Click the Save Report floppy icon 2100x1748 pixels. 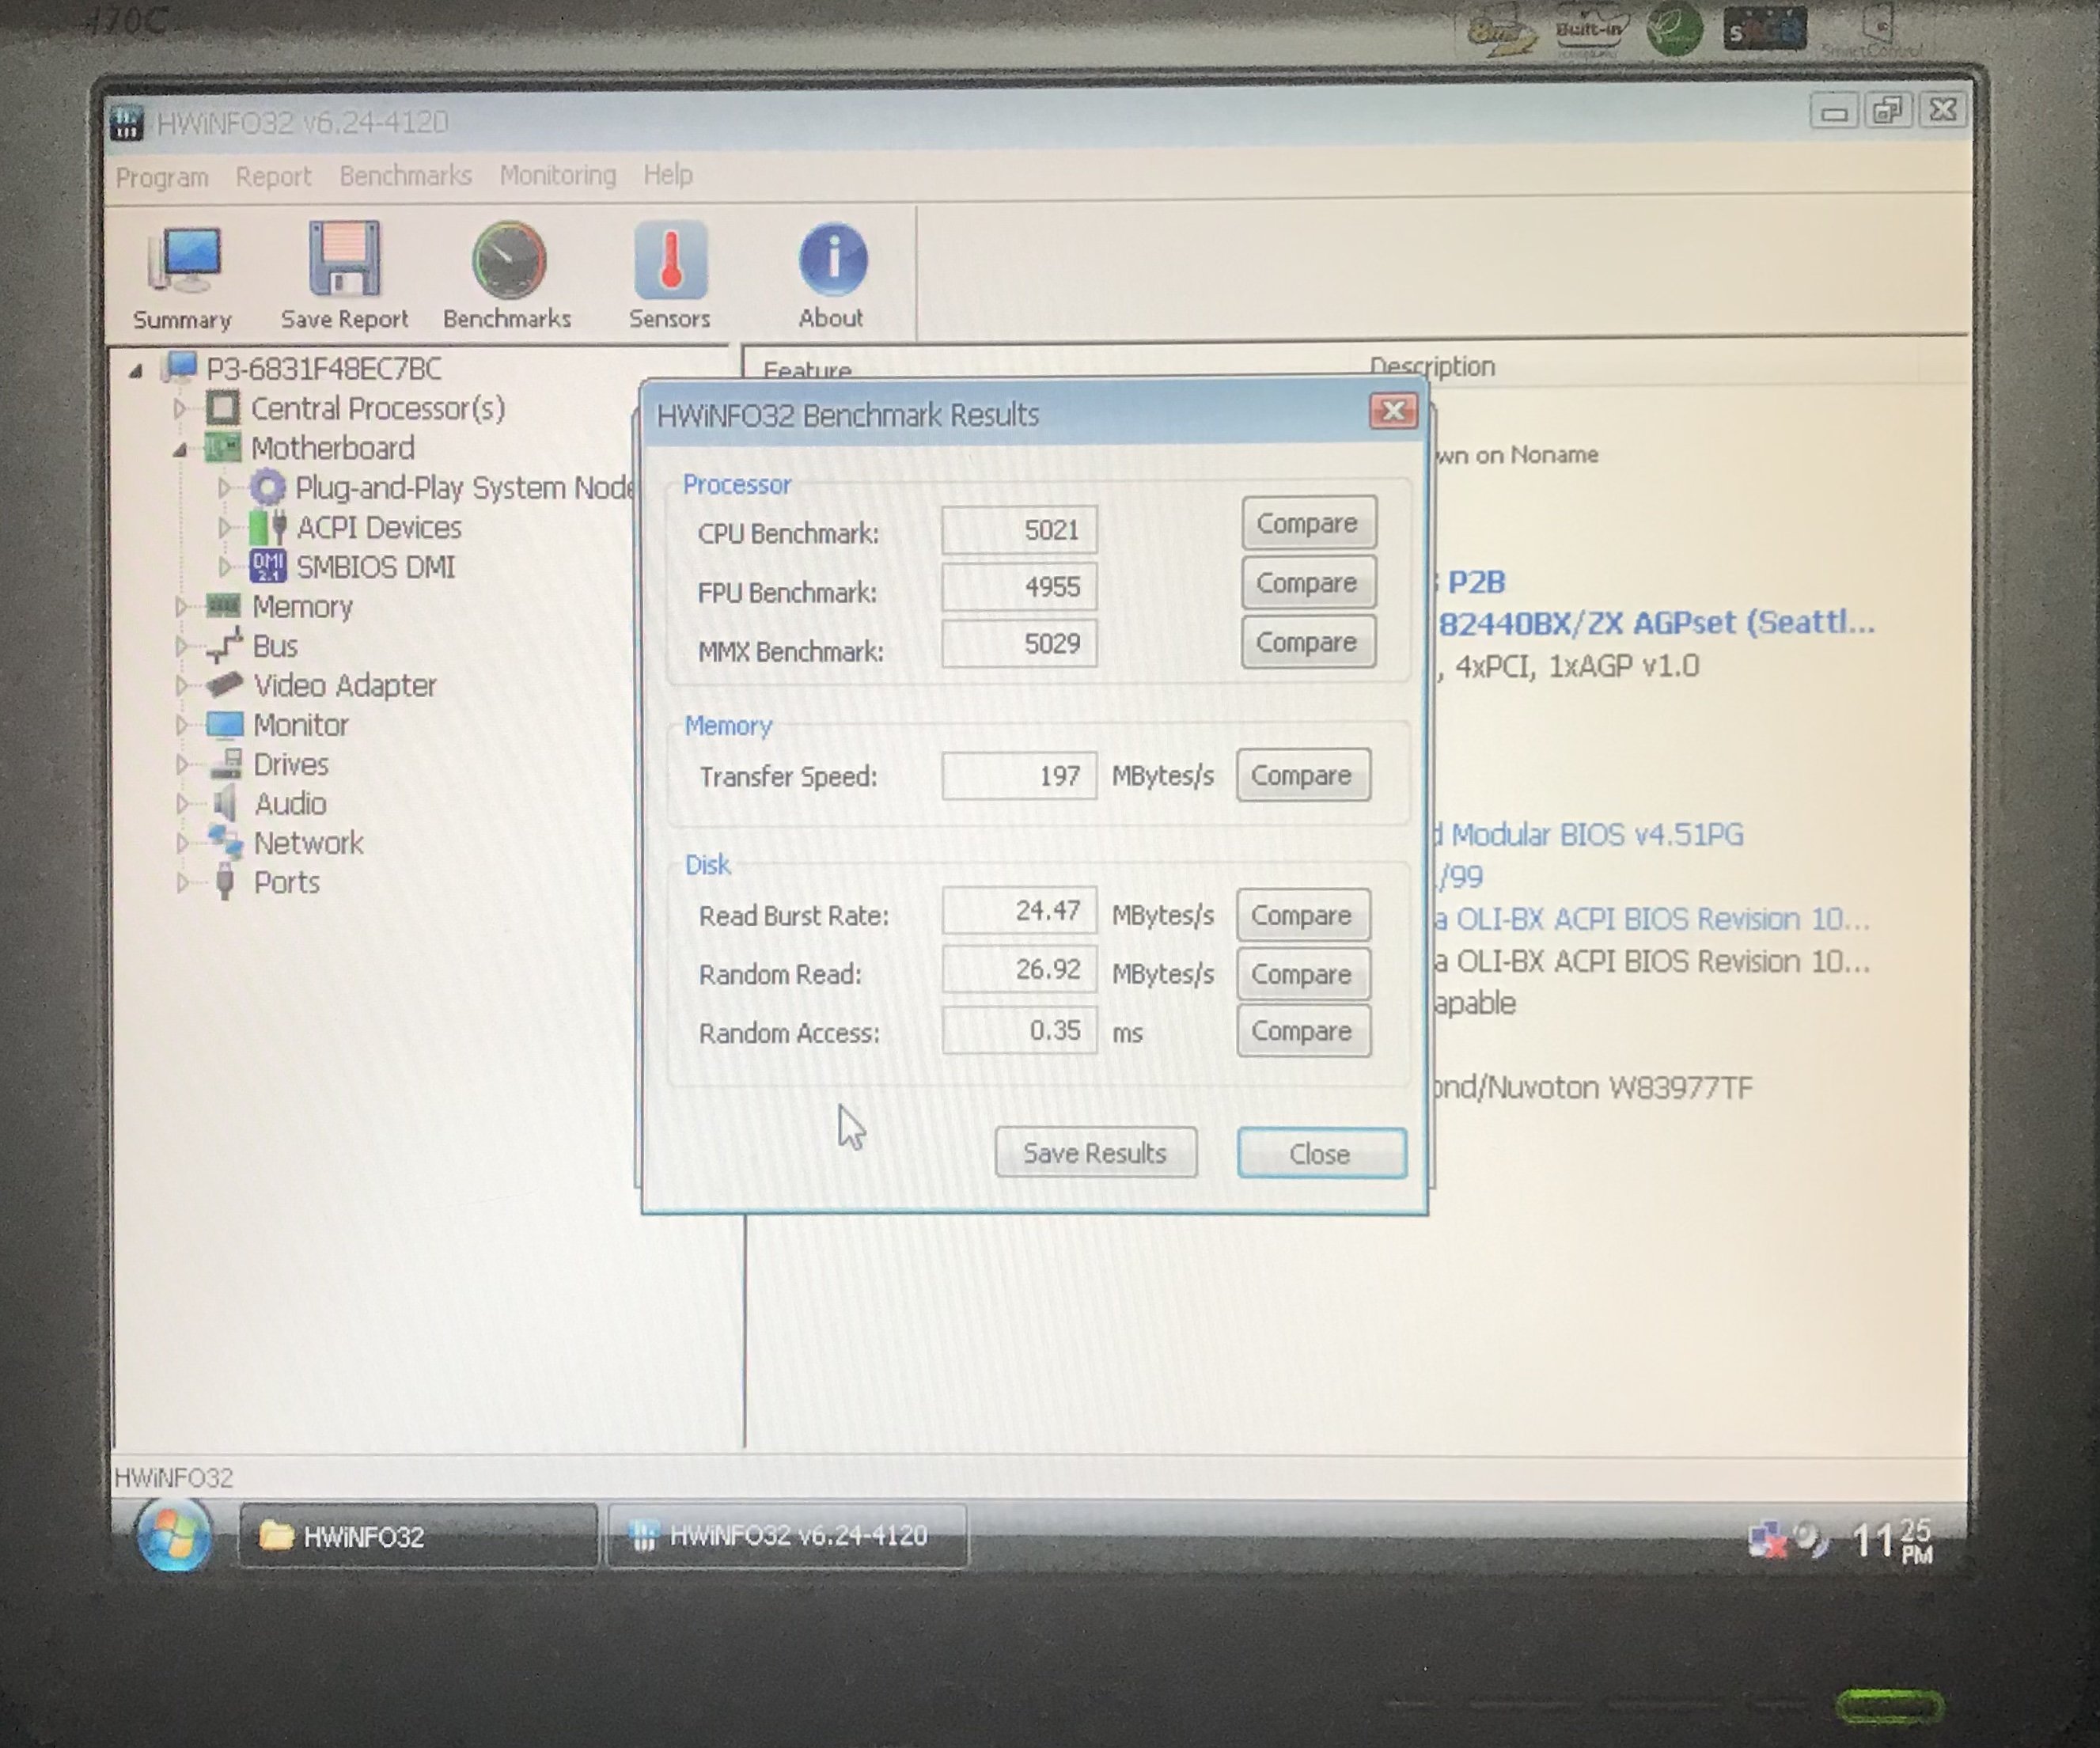tap(344, 259)
